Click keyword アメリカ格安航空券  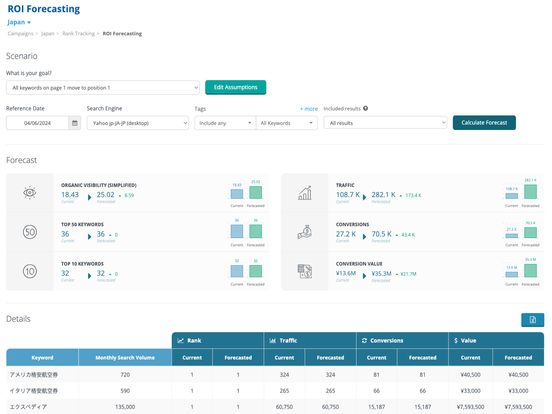click(x=34, y=375)
